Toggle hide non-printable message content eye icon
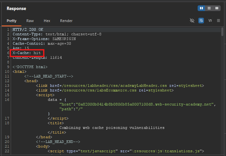The width and height of the screenshot is (226, 156). pyautogui.click(x=192, y=21)
